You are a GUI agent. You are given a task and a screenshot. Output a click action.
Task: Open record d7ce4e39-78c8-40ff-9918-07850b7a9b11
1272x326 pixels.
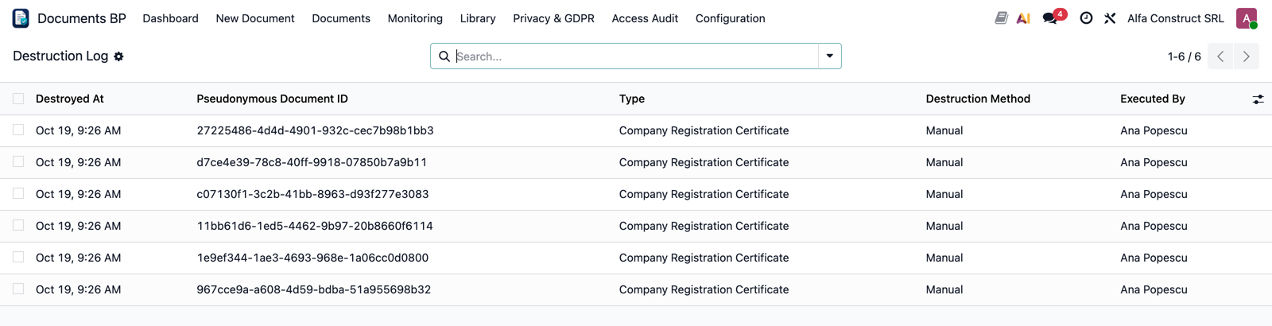312,162
